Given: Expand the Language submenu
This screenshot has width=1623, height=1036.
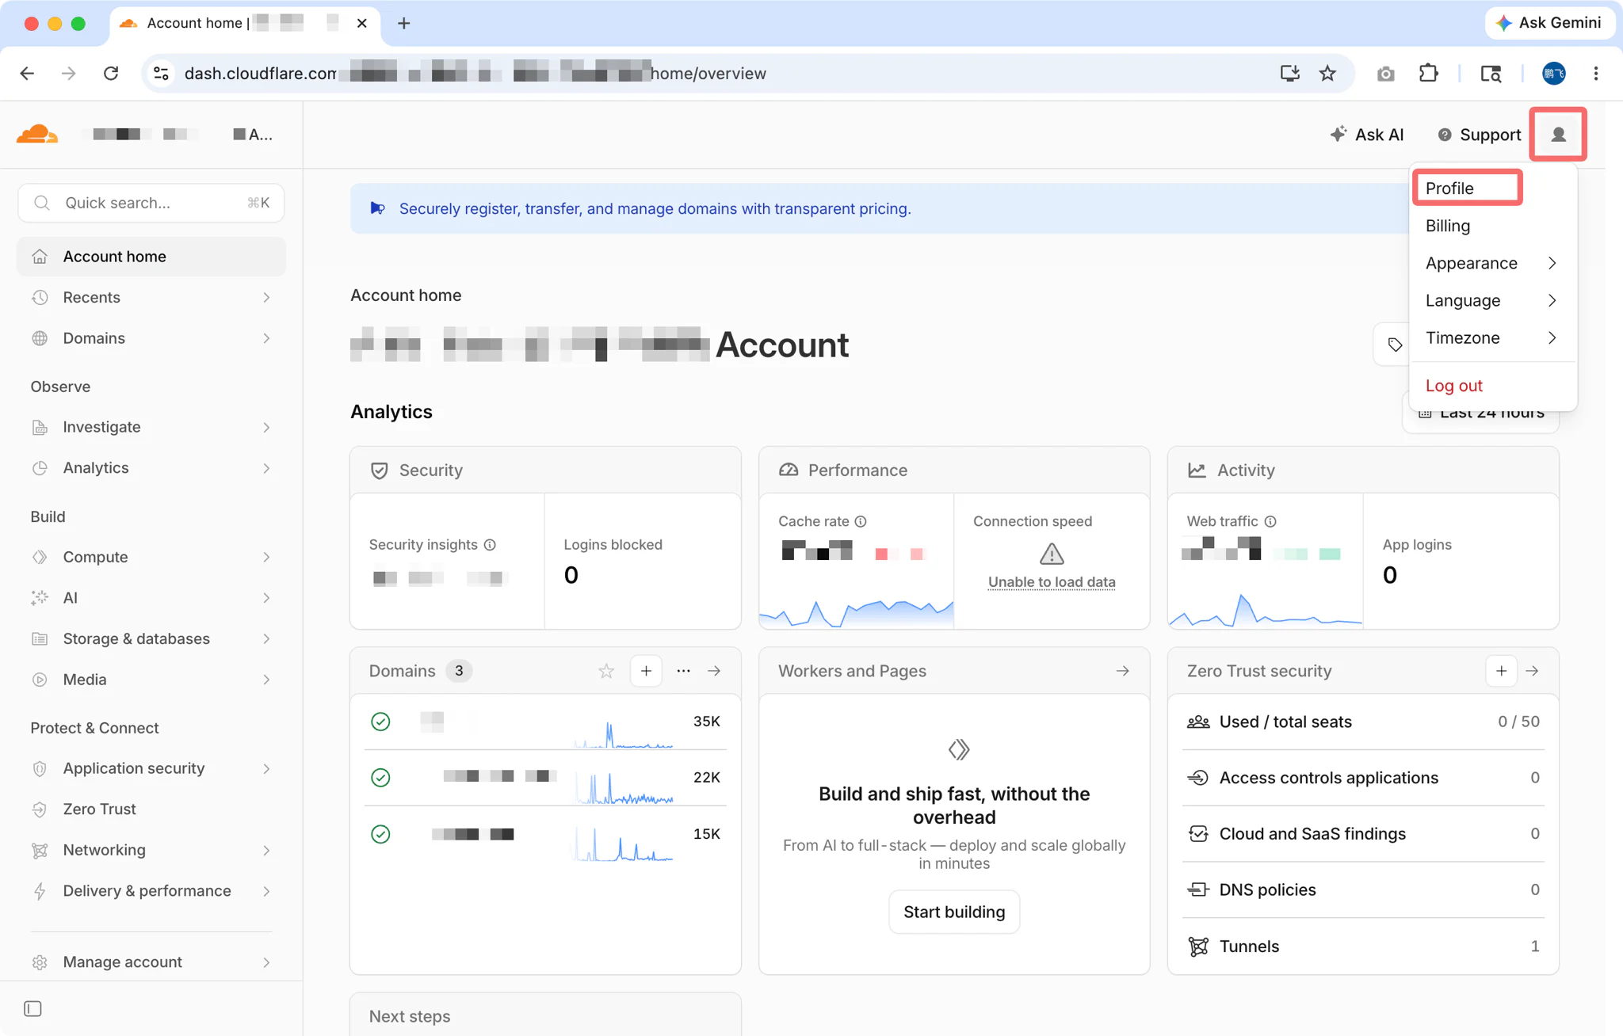Looking at the screenshot, I should point(1492,300).
